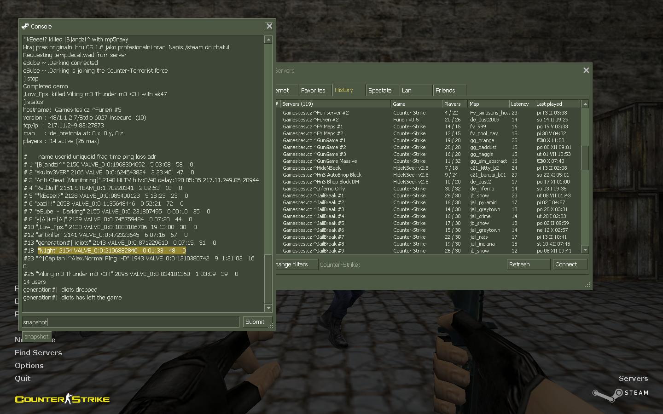Select the Friends tab

point(445,91)
